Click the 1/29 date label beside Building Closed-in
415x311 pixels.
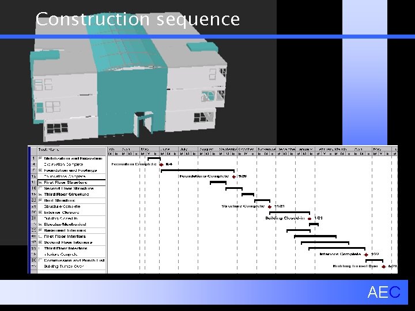[x=318, y=218]
